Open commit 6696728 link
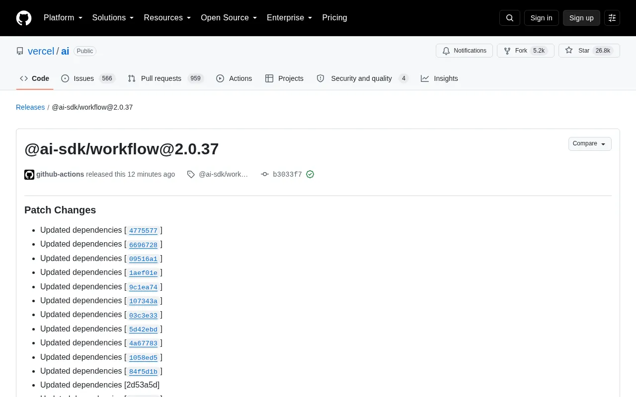636x397 pixels. [x=143, y=245]
